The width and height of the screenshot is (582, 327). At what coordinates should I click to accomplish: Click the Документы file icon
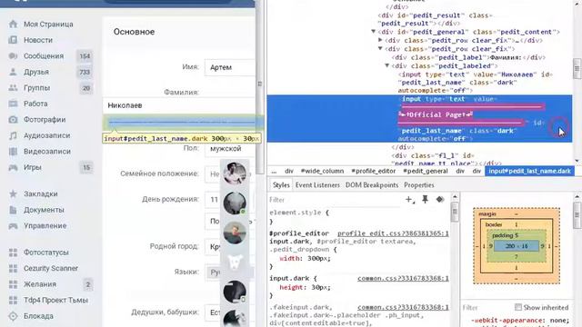click(x=13, y=210)
